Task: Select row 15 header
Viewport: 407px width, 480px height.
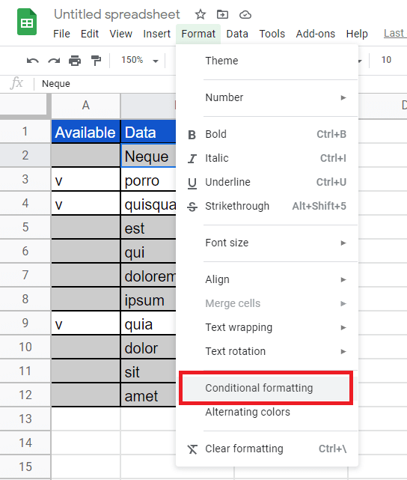Action: pyautogui.click(x=25, y=467)
